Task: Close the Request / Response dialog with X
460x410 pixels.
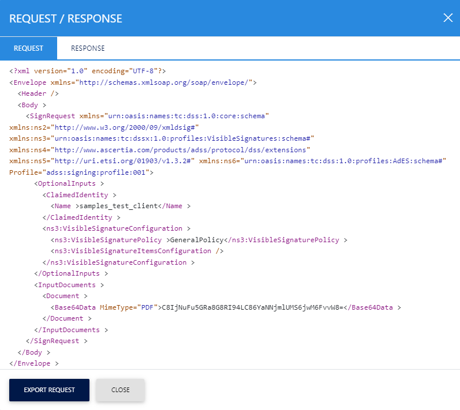Action: (x=448, y=18)
